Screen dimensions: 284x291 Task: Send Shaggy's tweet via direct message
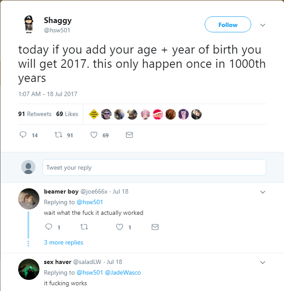(129, 135)
